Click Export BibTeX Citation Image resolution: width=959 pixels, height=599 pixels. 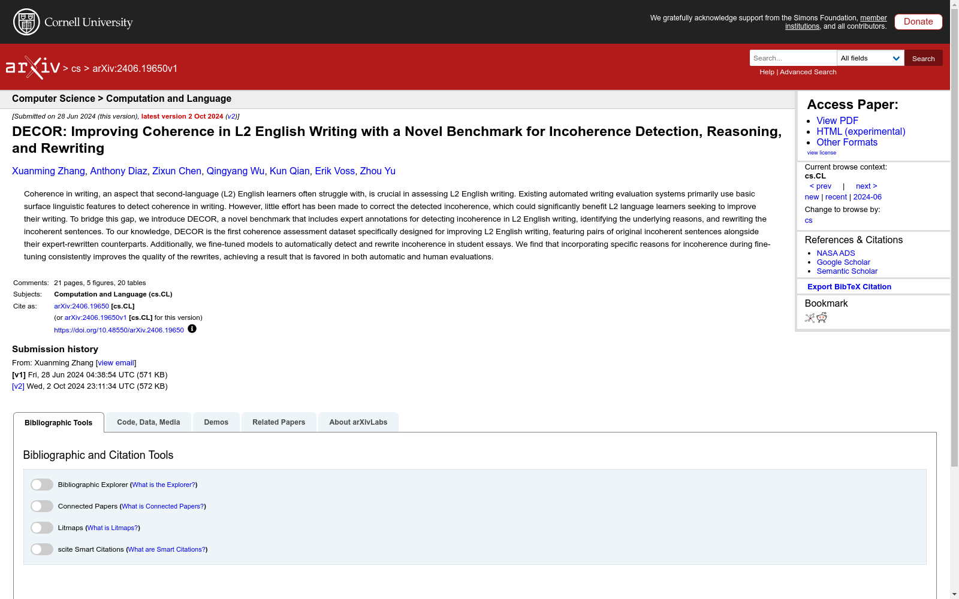pyautogui.click(x=849, y=287)
